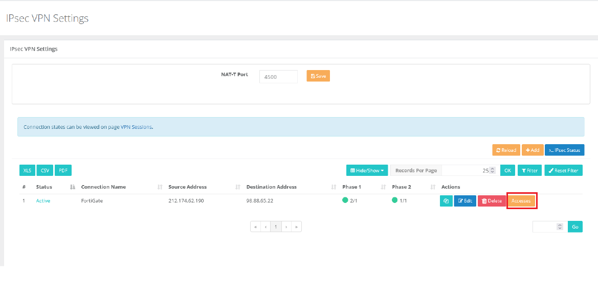598x295 pixels.
Task: Reset the table filter
Action: click(x=563, y=170)
